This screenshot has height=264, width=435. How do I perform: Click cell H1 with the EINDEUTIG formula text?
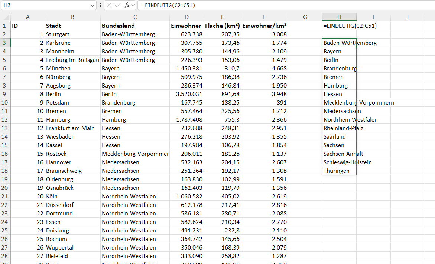pyautogui.click(x=339, y=26)
